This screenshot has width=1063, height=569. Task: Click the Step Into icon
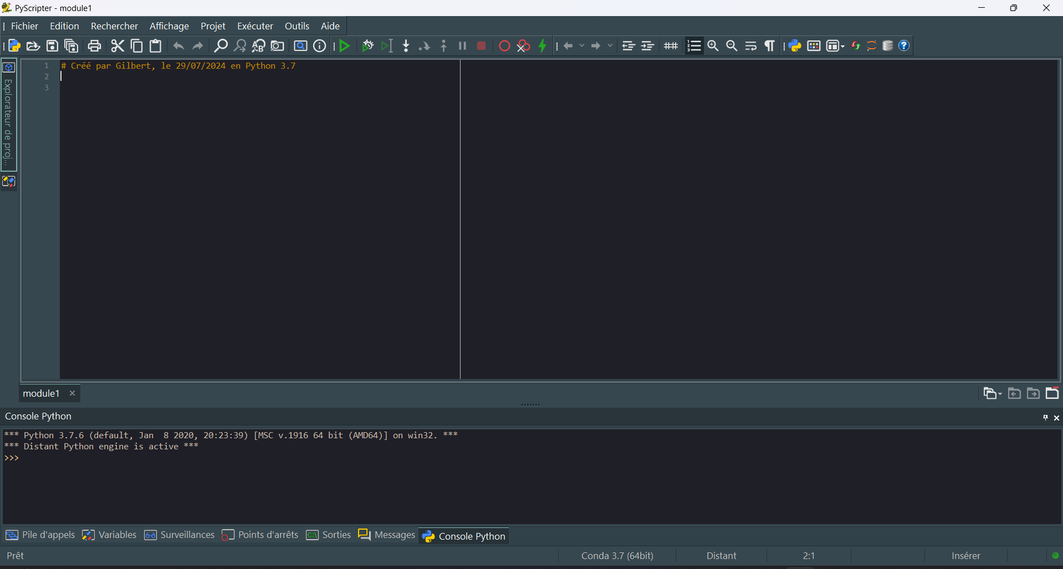(x=406, y=46)
